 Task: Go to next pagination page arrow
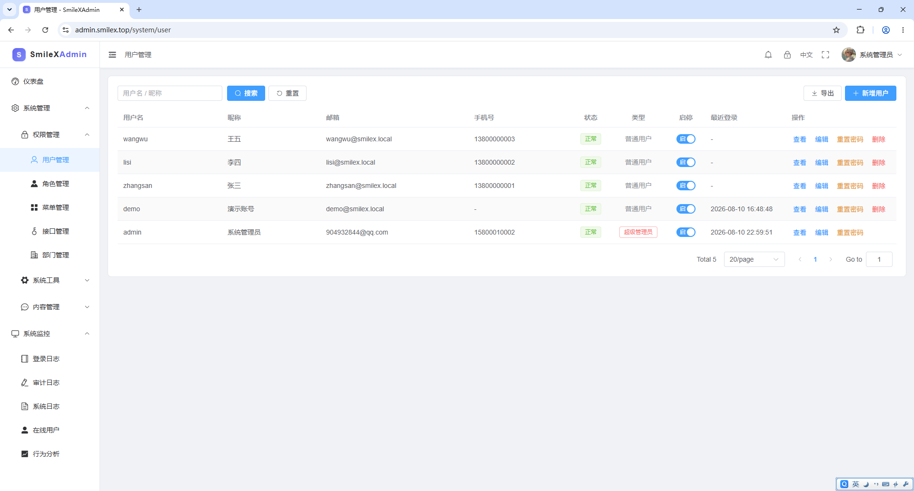[831, 259]
